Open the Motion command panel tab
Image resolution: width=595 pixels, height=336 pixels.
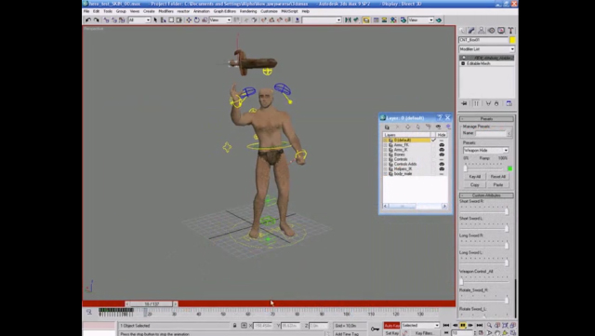tap(492, 31)
